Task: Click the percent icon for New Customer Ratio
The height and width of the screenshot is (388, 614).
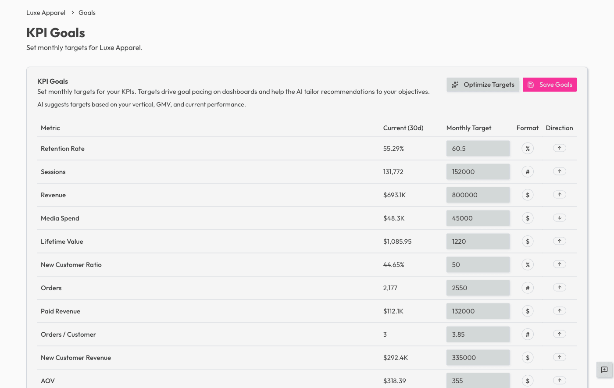Action: [x=528, y=264]
